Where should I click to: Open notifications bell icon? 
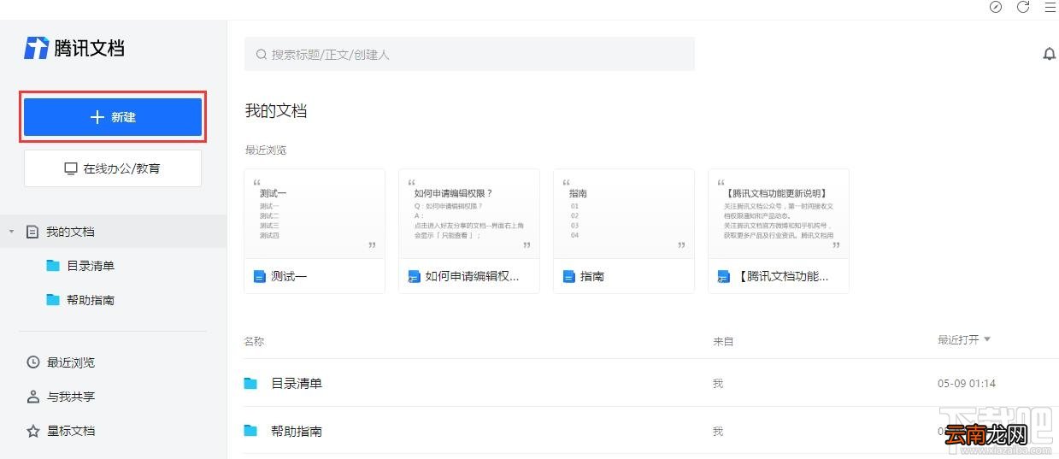1050,54
